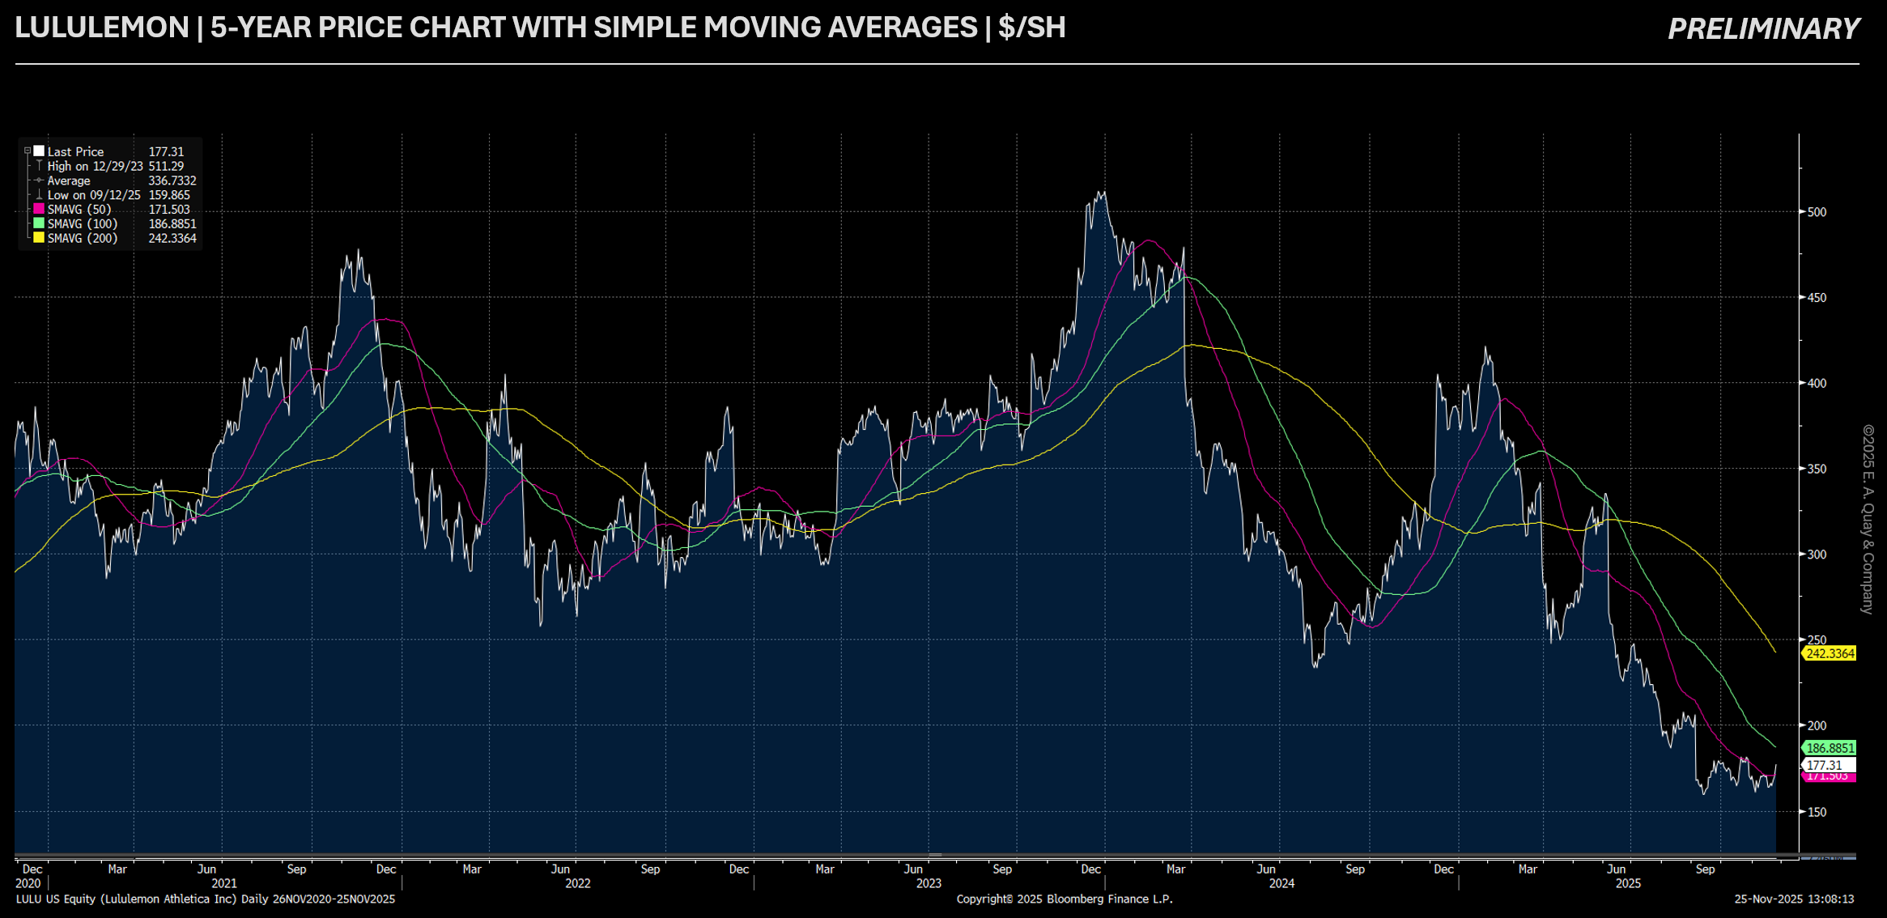Select the SMAVG (200) legend entry

pos(83,238)
